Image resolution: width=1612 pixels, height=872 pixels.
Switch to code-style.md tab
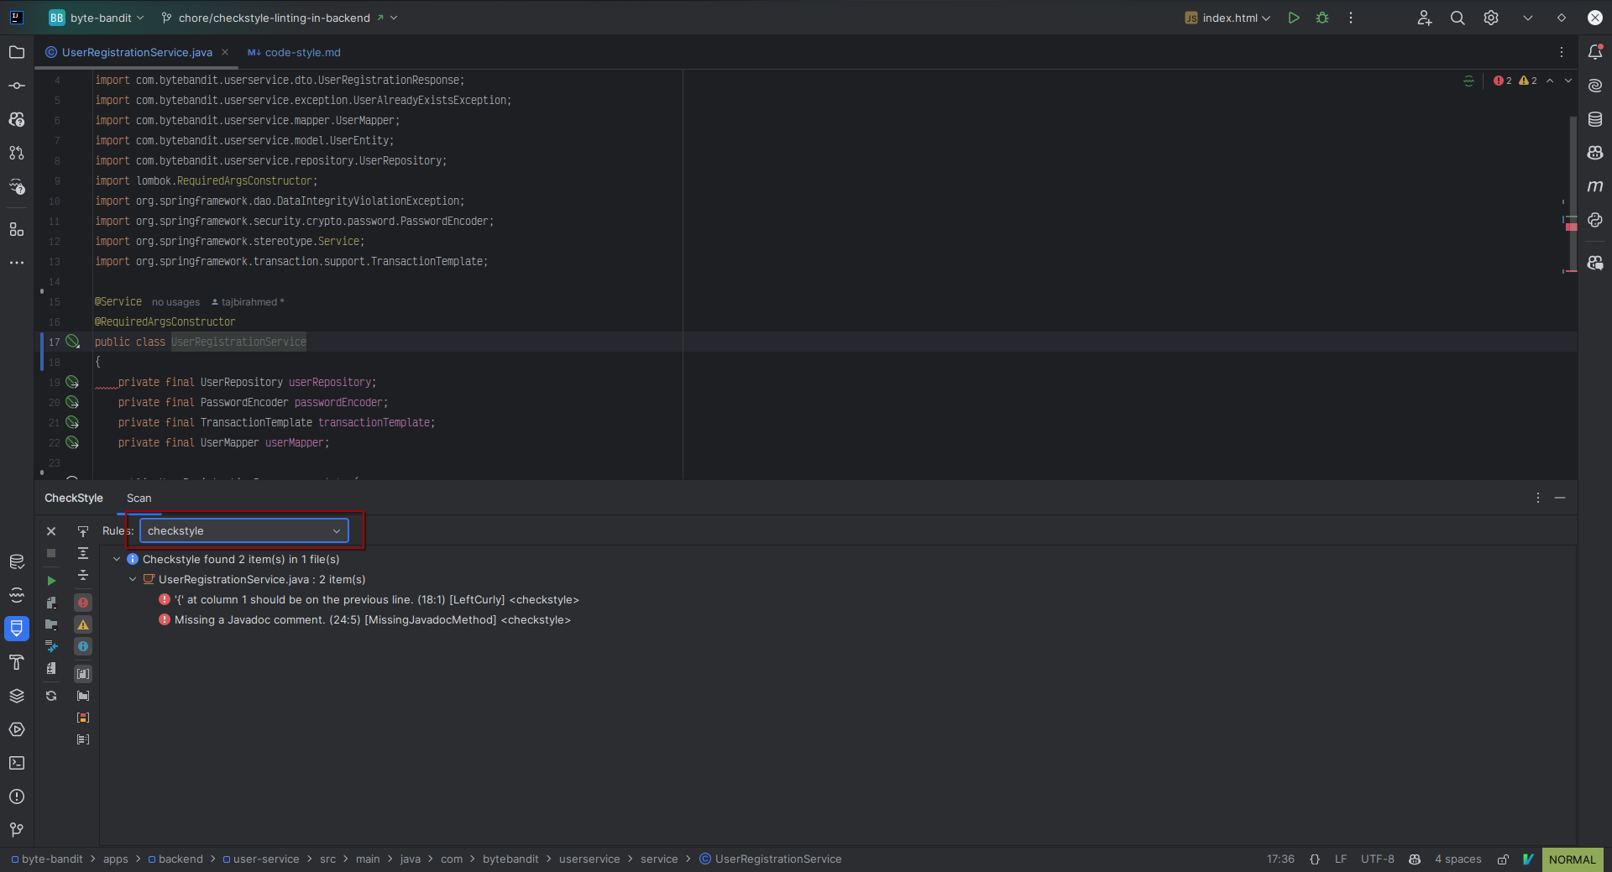pos(294,52)
